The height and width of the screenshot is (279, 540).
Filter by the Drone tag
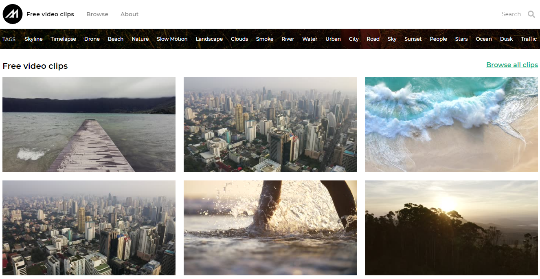pyautogui.click(x=92, y=39)
